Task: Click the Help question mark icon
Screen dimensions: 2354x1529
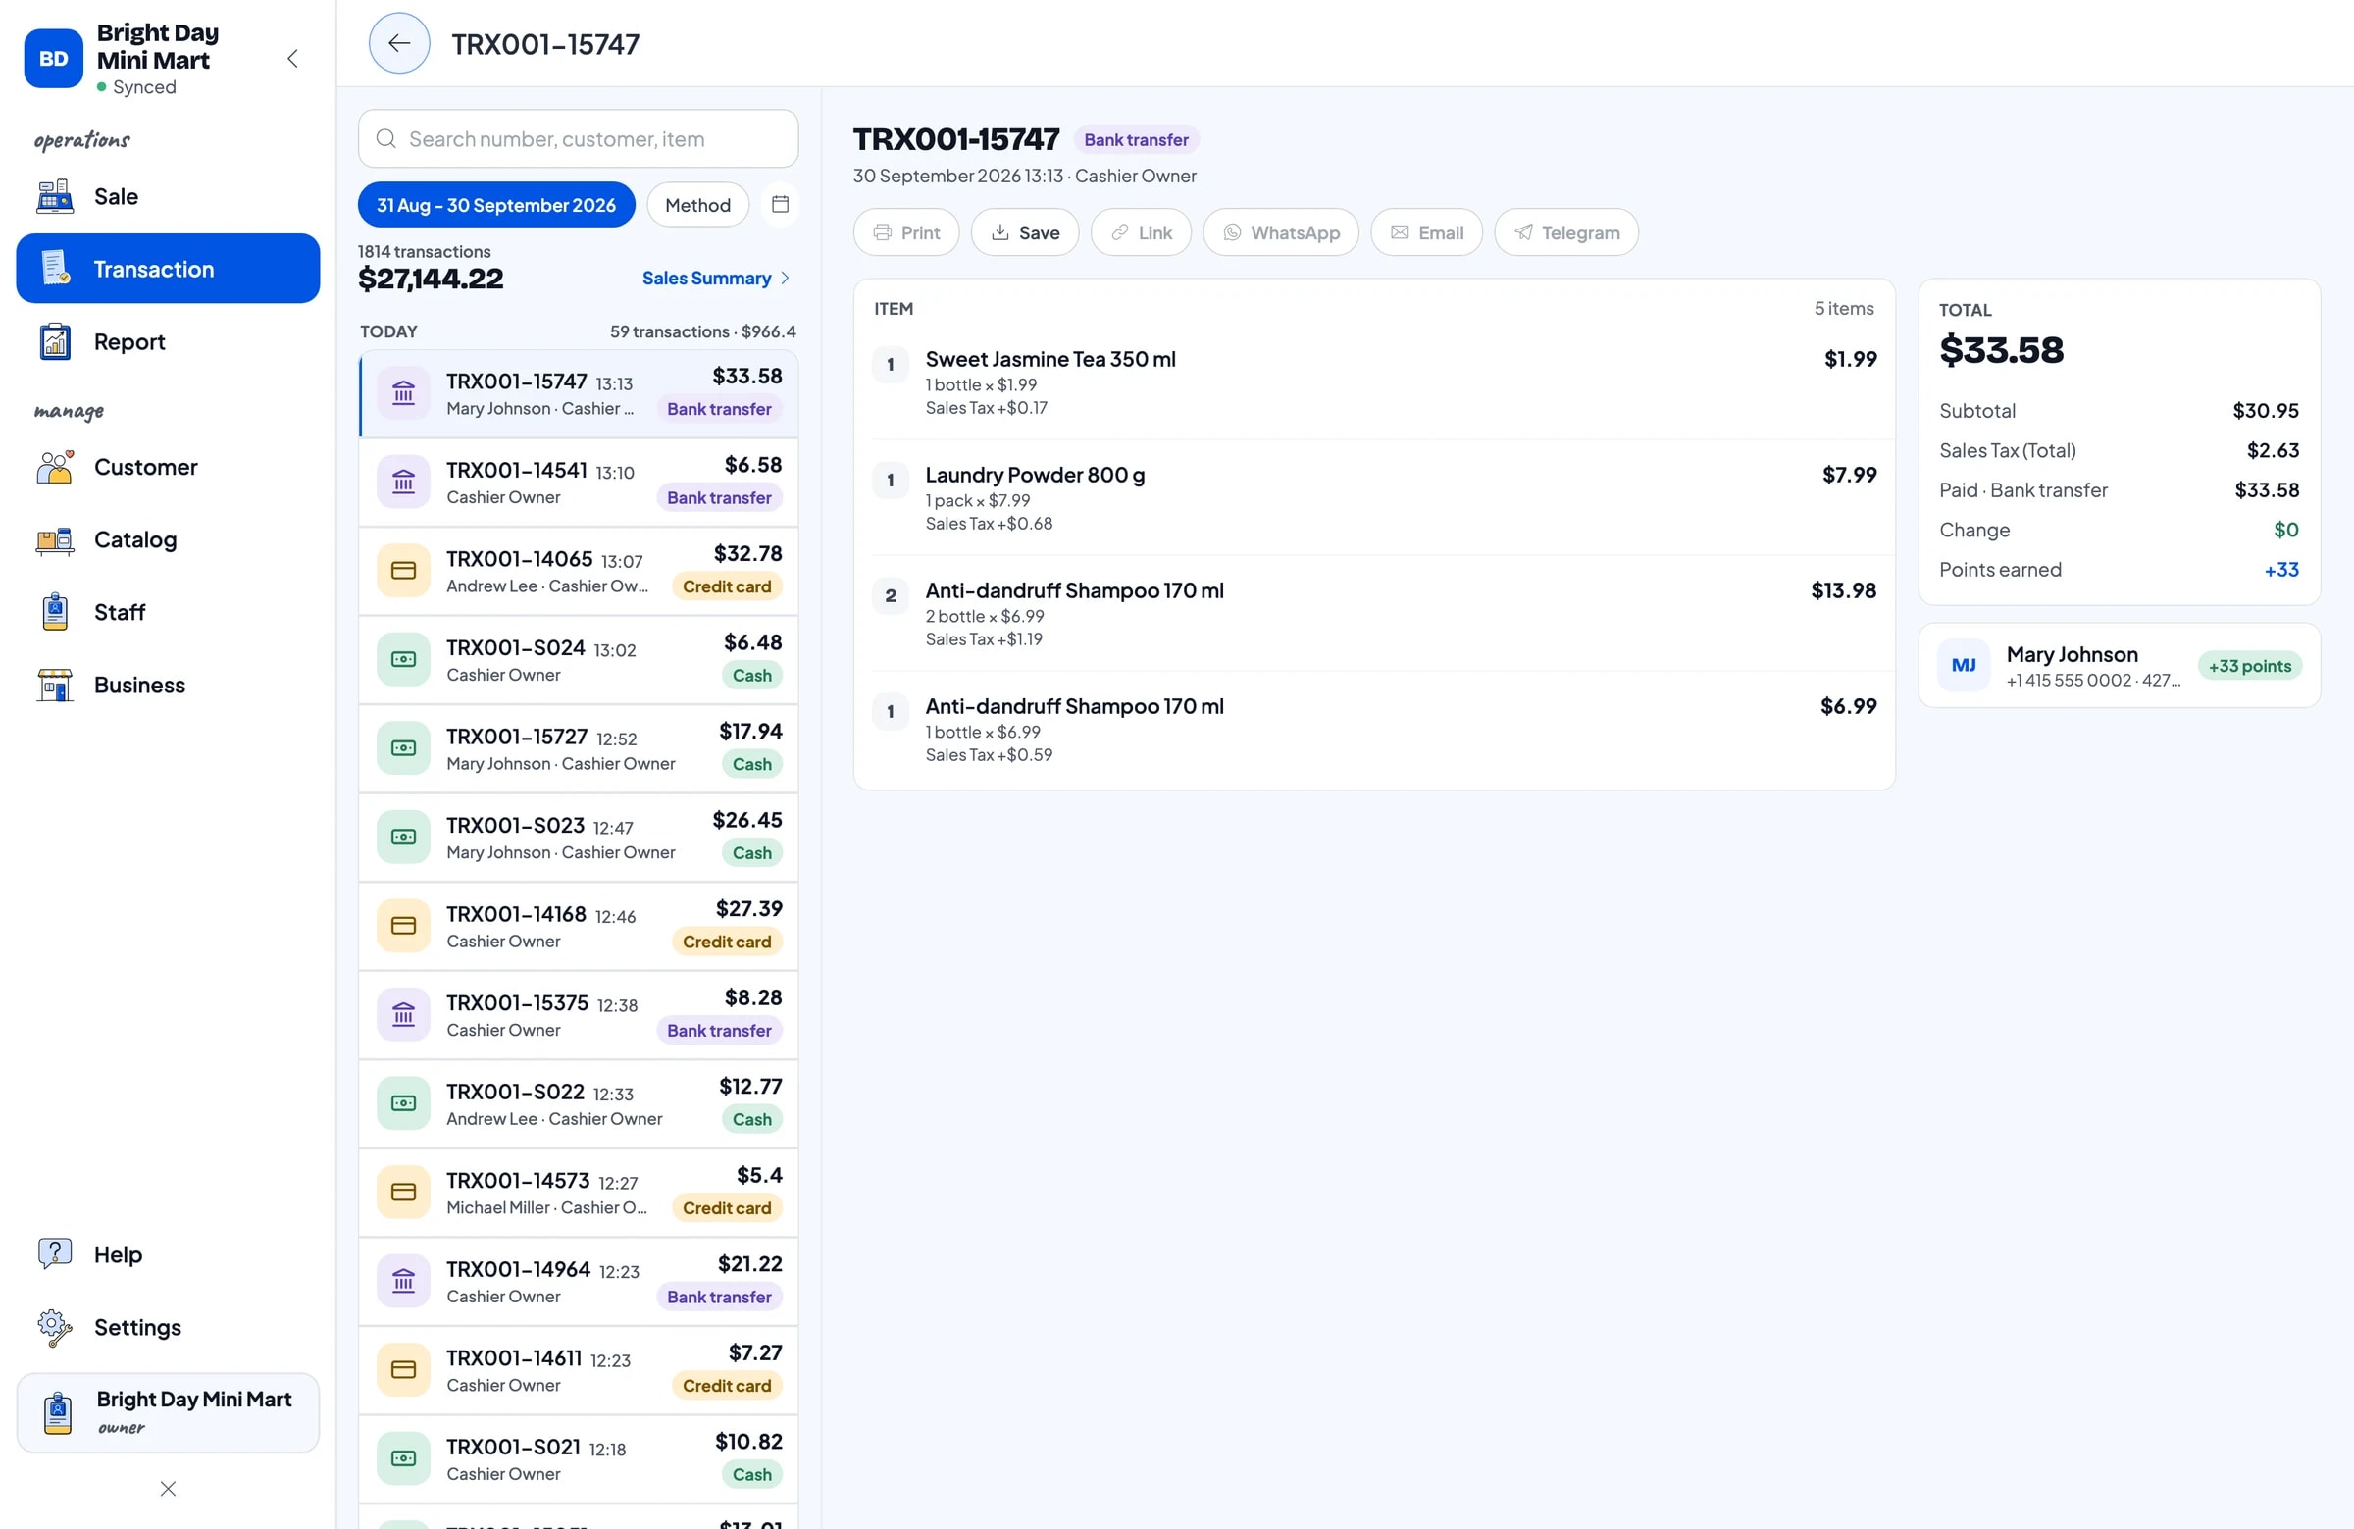Action: click(54, 1254)
